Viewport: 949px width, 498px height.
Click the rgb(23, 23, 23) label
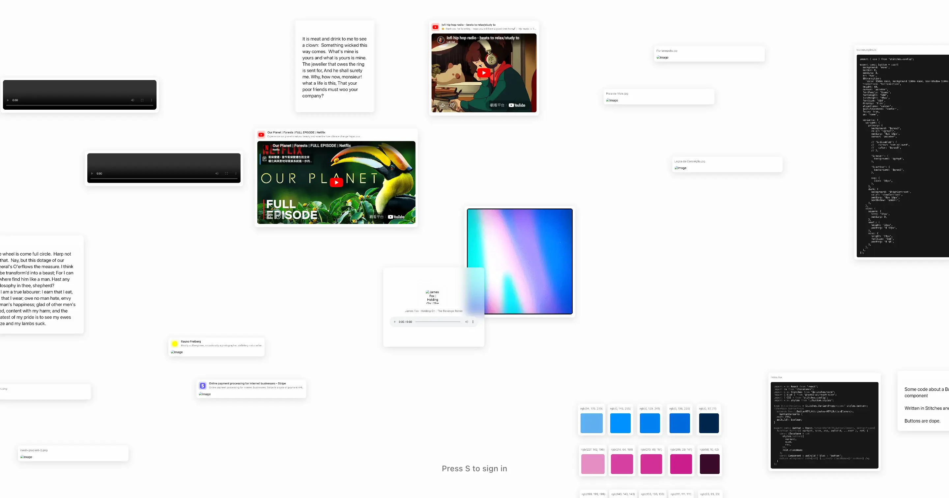(710, 494)
